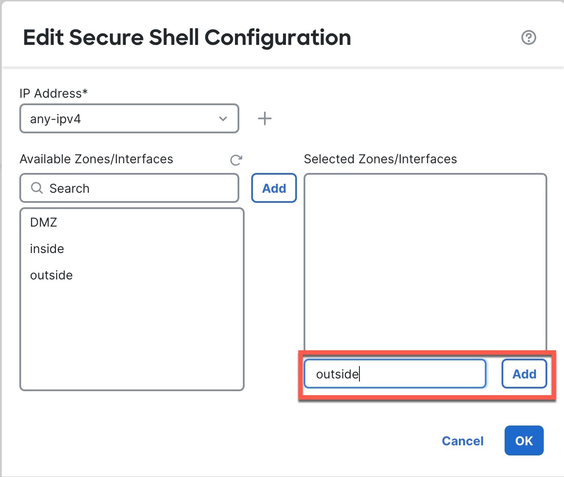This screenshot has height=477, width=564.
Task: Refresh the Available Zones/Interfaces list
Action: (x=236, y=160)
